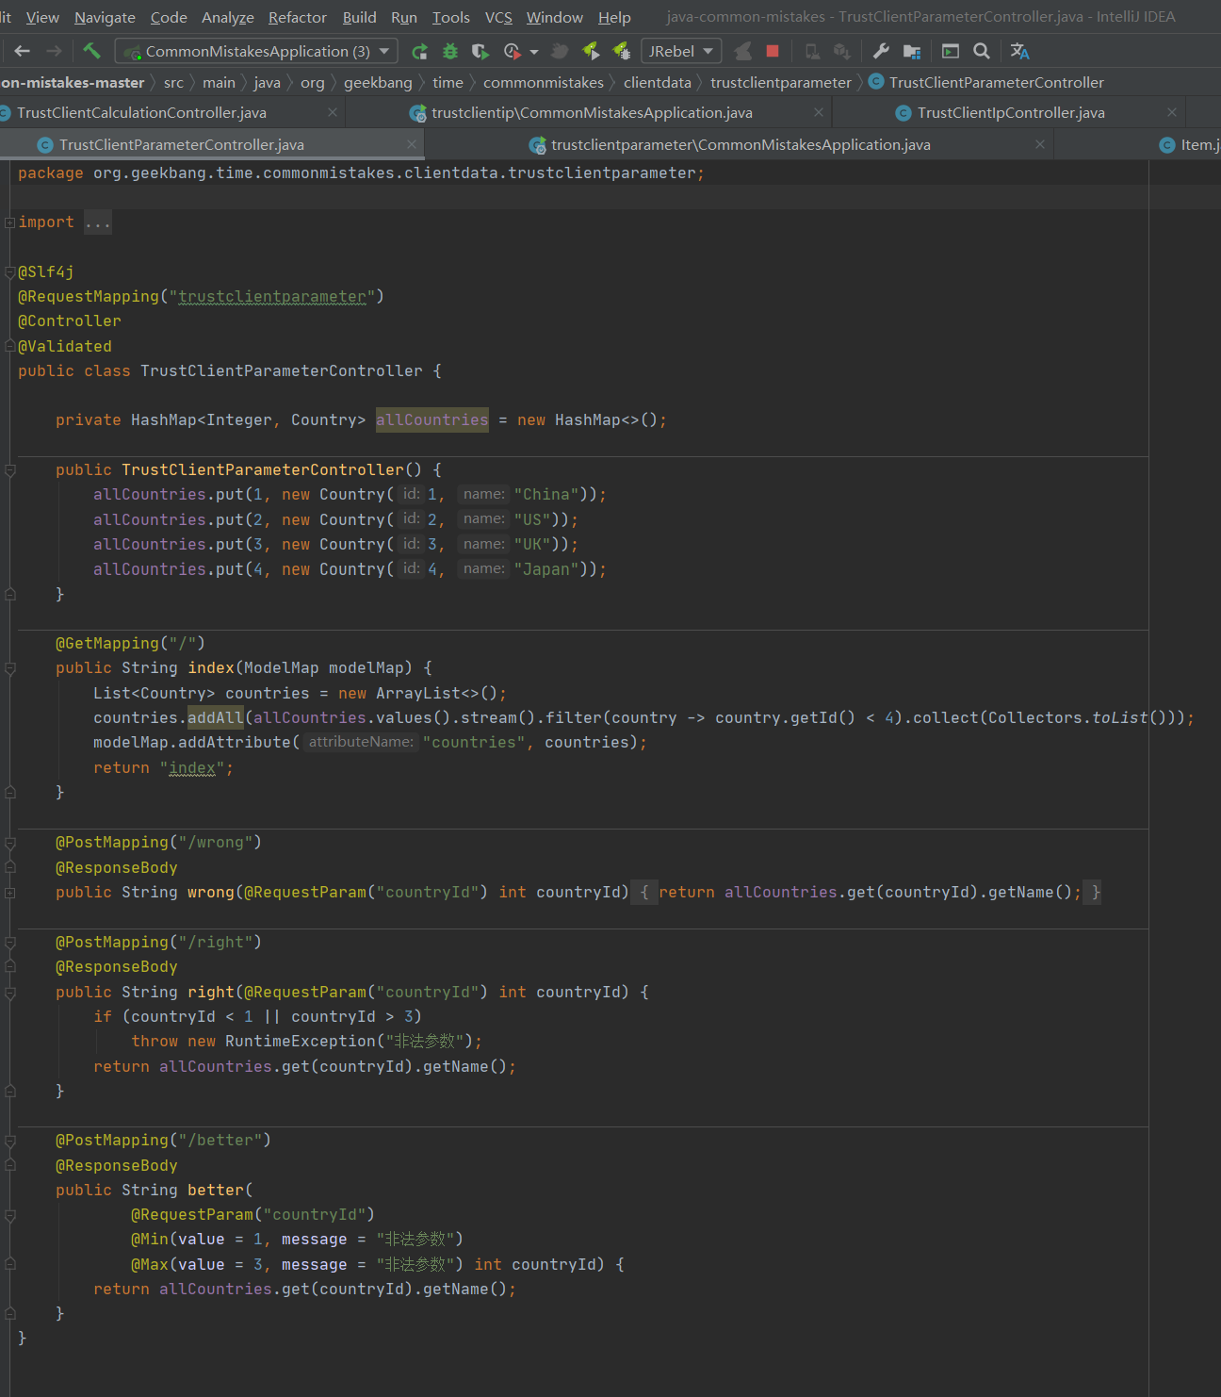This screenshot has width=1221, height=1397.
Task: Open the Build menu
Action: 359,17
